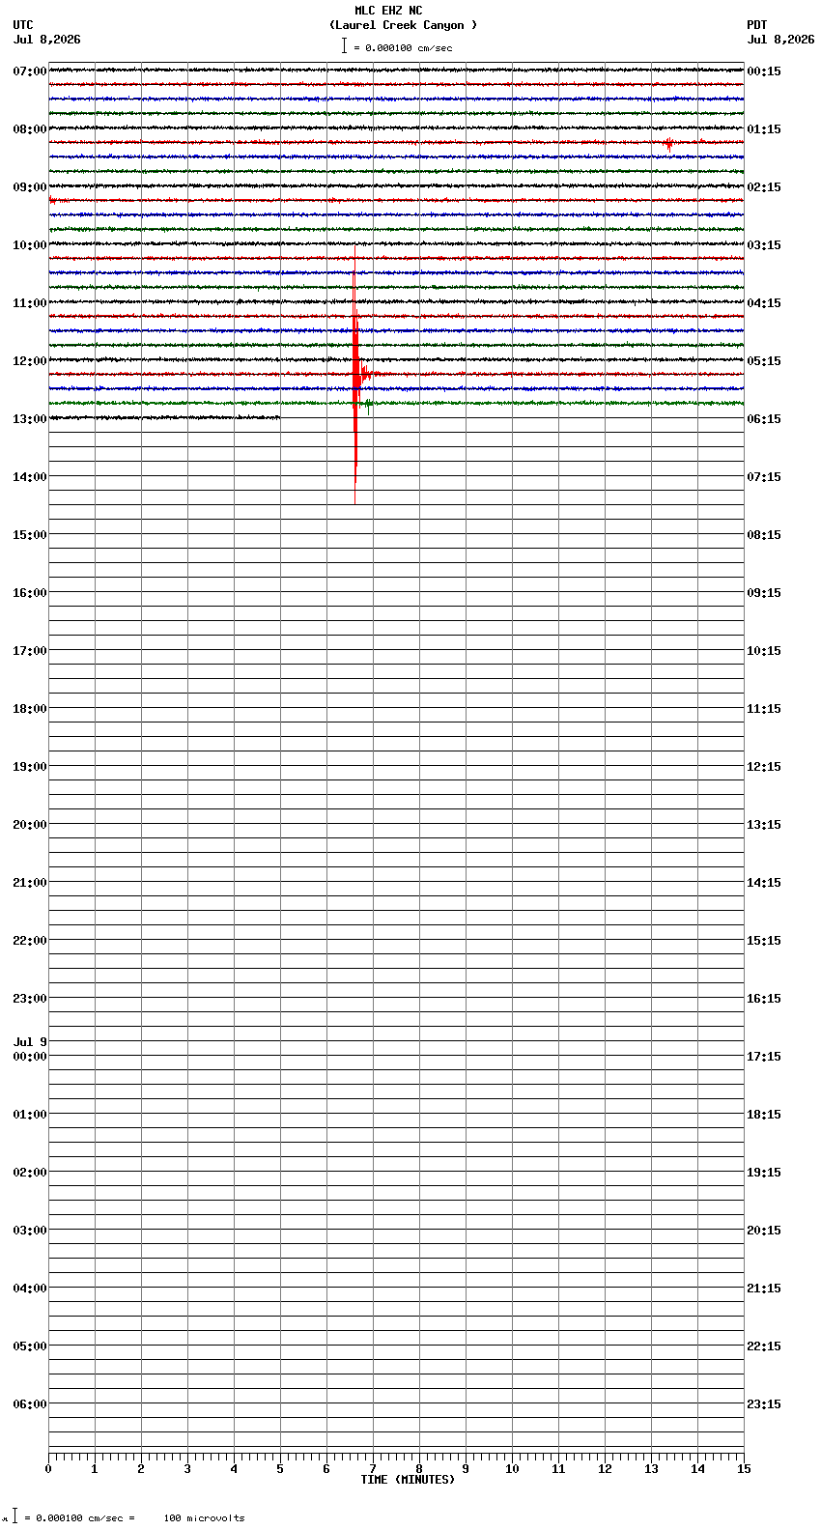Click the '04:00' UTC row label
This screenshot has width=821, height=1530.
pyautogui.click(x=30, y=1288)
